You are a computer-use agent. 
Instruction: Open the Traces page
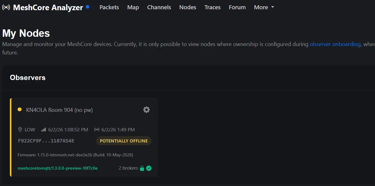tap(212, 7)
